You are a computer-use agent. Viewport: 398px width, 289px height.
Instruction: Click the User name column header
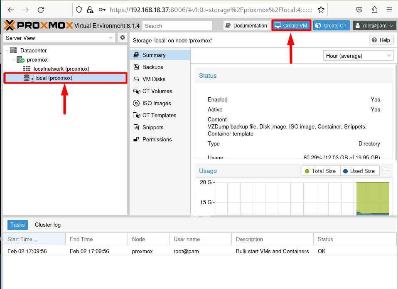(201, 239)
